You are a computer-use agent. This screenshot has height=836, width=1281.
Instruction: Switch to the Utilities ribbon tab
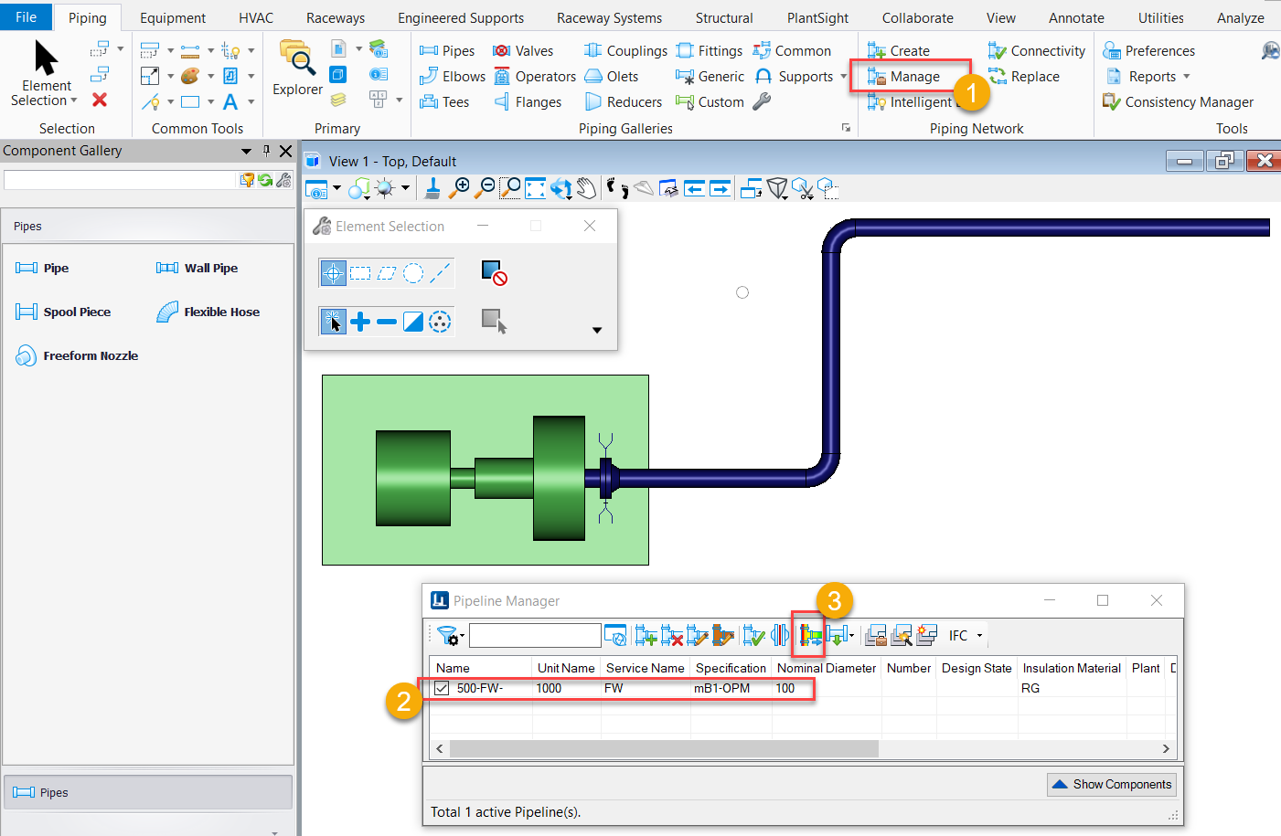tap(1161, 17)
